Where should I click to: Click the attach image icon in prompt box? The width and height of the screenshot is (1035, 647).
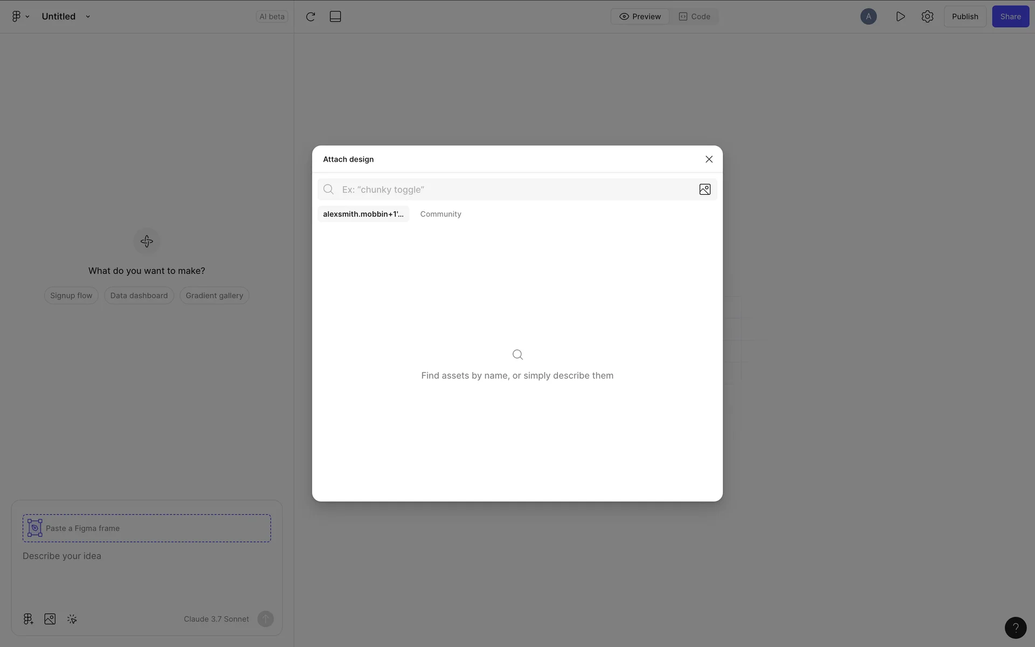(x=50, y=619)
